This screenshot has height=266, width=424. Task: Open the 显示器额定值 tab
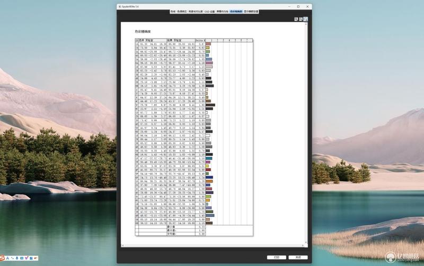251,12
